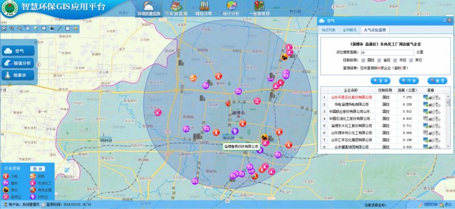Uncheck the 其它 control level checkbox
The height and width of the screenshot is (209, 455).
point(411,60)
